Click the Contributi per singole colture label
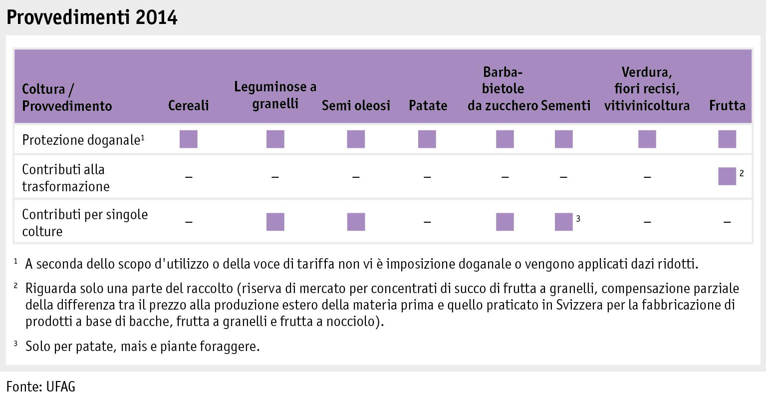 coord(85,223)
